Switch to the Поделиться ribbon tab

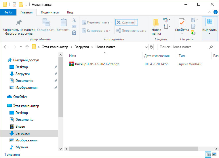tap(50, 12)
